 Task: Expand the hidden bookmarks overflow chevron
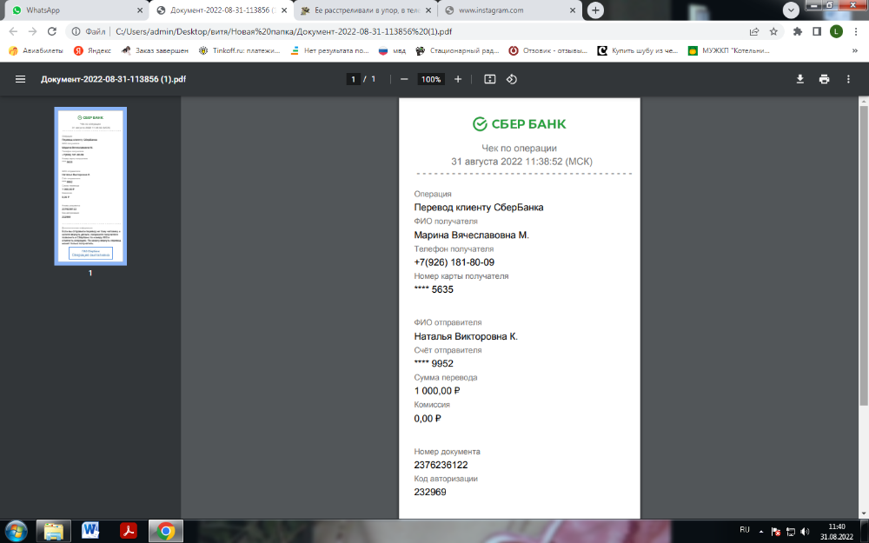tap(855, 51)
